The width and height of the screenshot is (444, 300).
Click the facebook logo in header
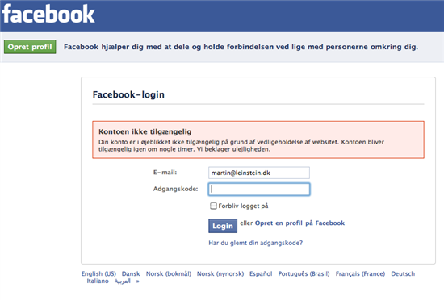pyautogui.click(x=48, y=14)
